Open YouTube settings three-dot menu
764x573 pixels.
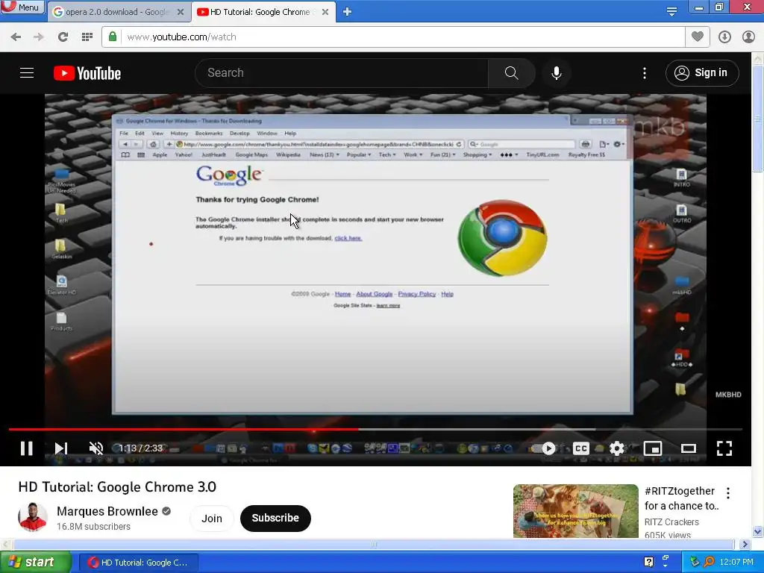pyautogui.click(x=644, y=73)
